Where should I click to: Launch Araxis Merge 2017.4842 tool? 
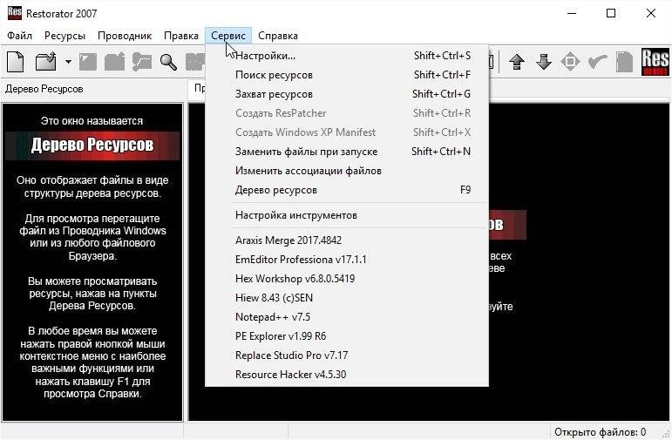[x=347, y=240]
